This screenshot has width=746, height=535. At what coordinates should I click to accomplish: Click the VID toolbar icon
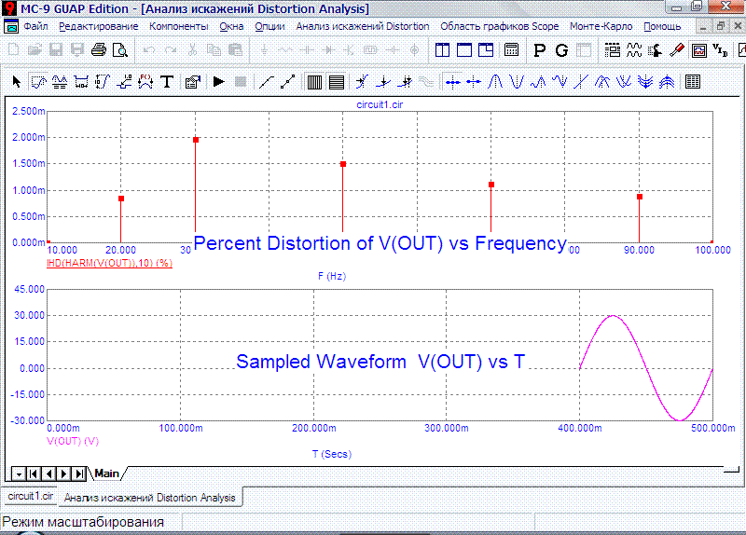coord(720,50)
